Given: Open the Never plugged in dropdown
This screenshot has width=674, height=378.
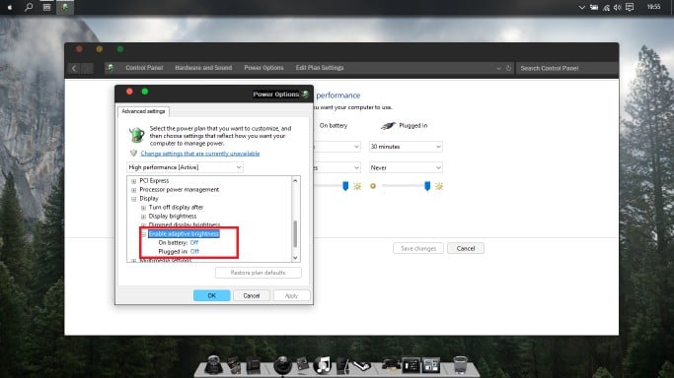Looking at the screenshot, I should pyautogui.click(x=406, y=167).
